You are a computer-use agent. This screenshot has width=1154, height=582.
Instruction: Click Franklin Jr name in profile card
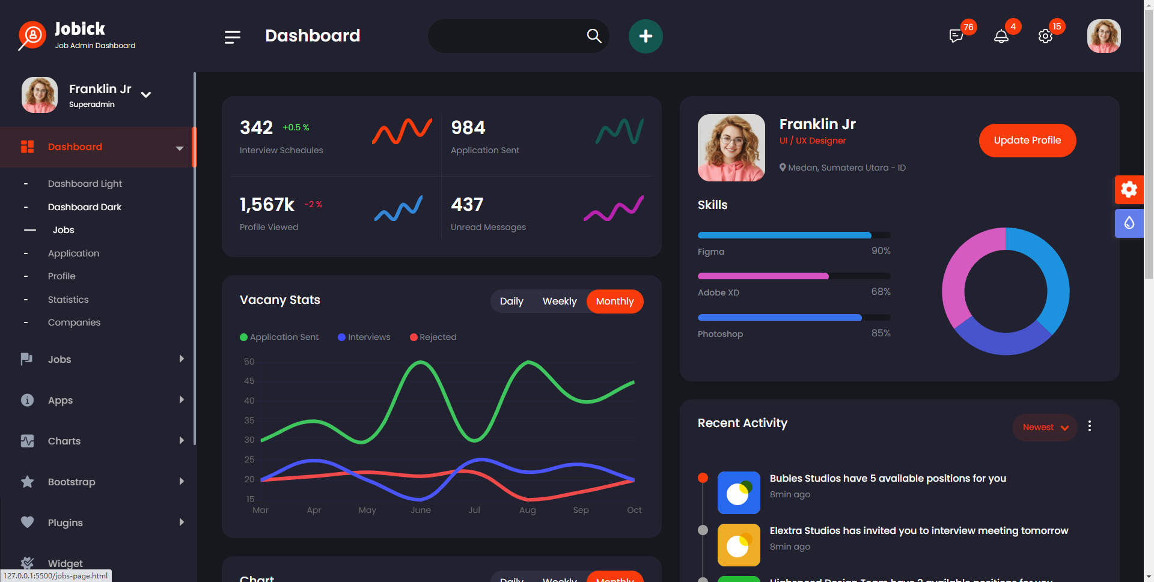click(817, 124)
